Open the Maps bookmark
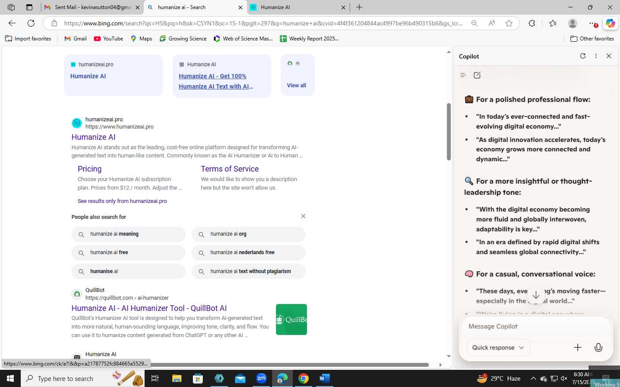620x387 pixels. click(x=141, y=39)
